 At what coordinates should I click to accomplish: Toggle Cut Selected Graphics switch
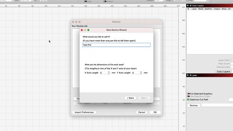click(188, 94)
